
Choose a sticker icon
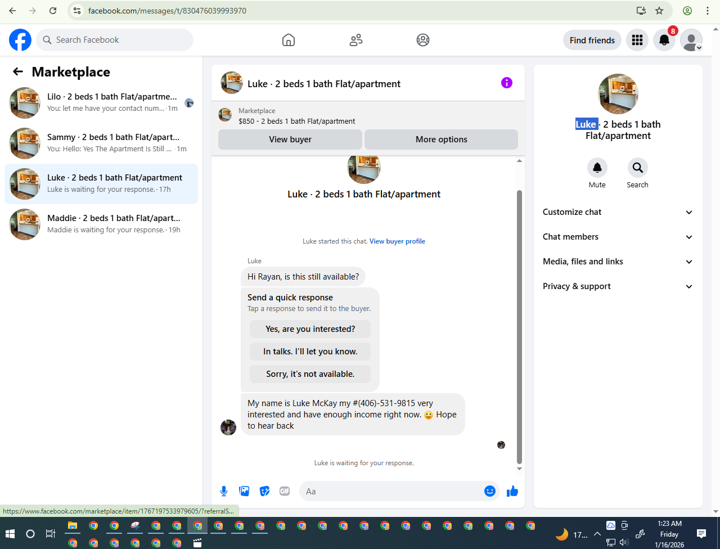point(264,491)
